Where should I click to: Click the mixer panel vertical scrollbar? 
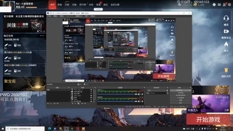pos(145,97)
